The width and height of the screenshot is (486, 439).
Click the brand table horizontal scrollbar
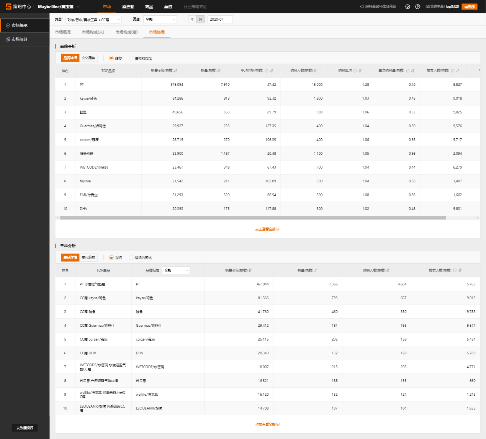(x=253, y=218)
